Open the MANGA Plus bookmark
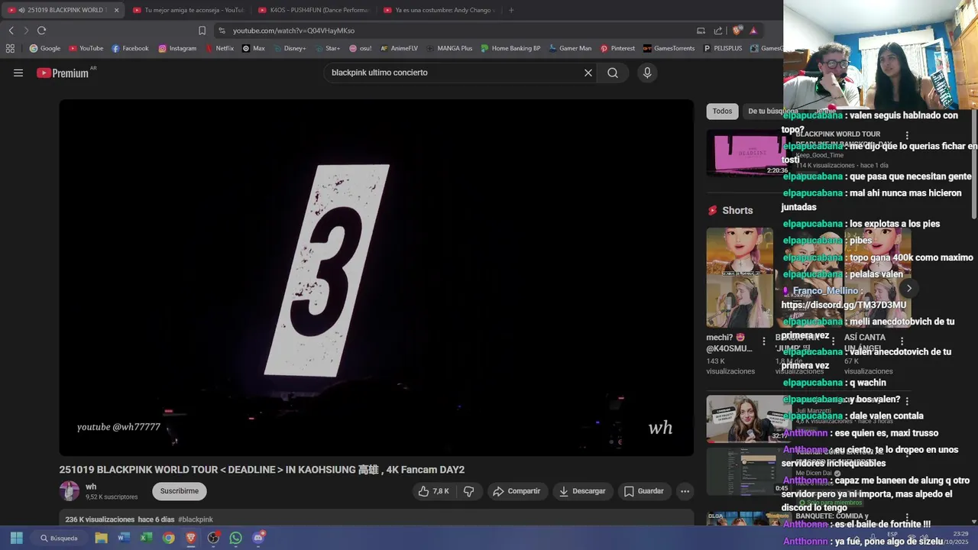978x550 pixels. tap(449, 48)
